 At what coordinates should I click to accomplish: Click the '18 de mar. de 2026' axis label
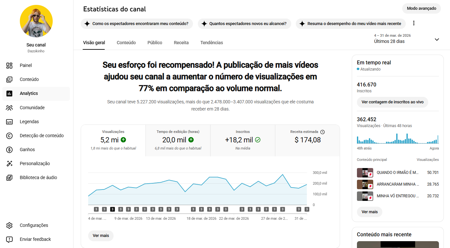pos(201,218)
